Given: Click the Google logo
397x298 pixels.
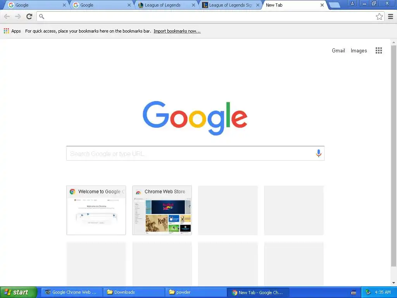Looking at the screenshot, I should tap(195, 118).
